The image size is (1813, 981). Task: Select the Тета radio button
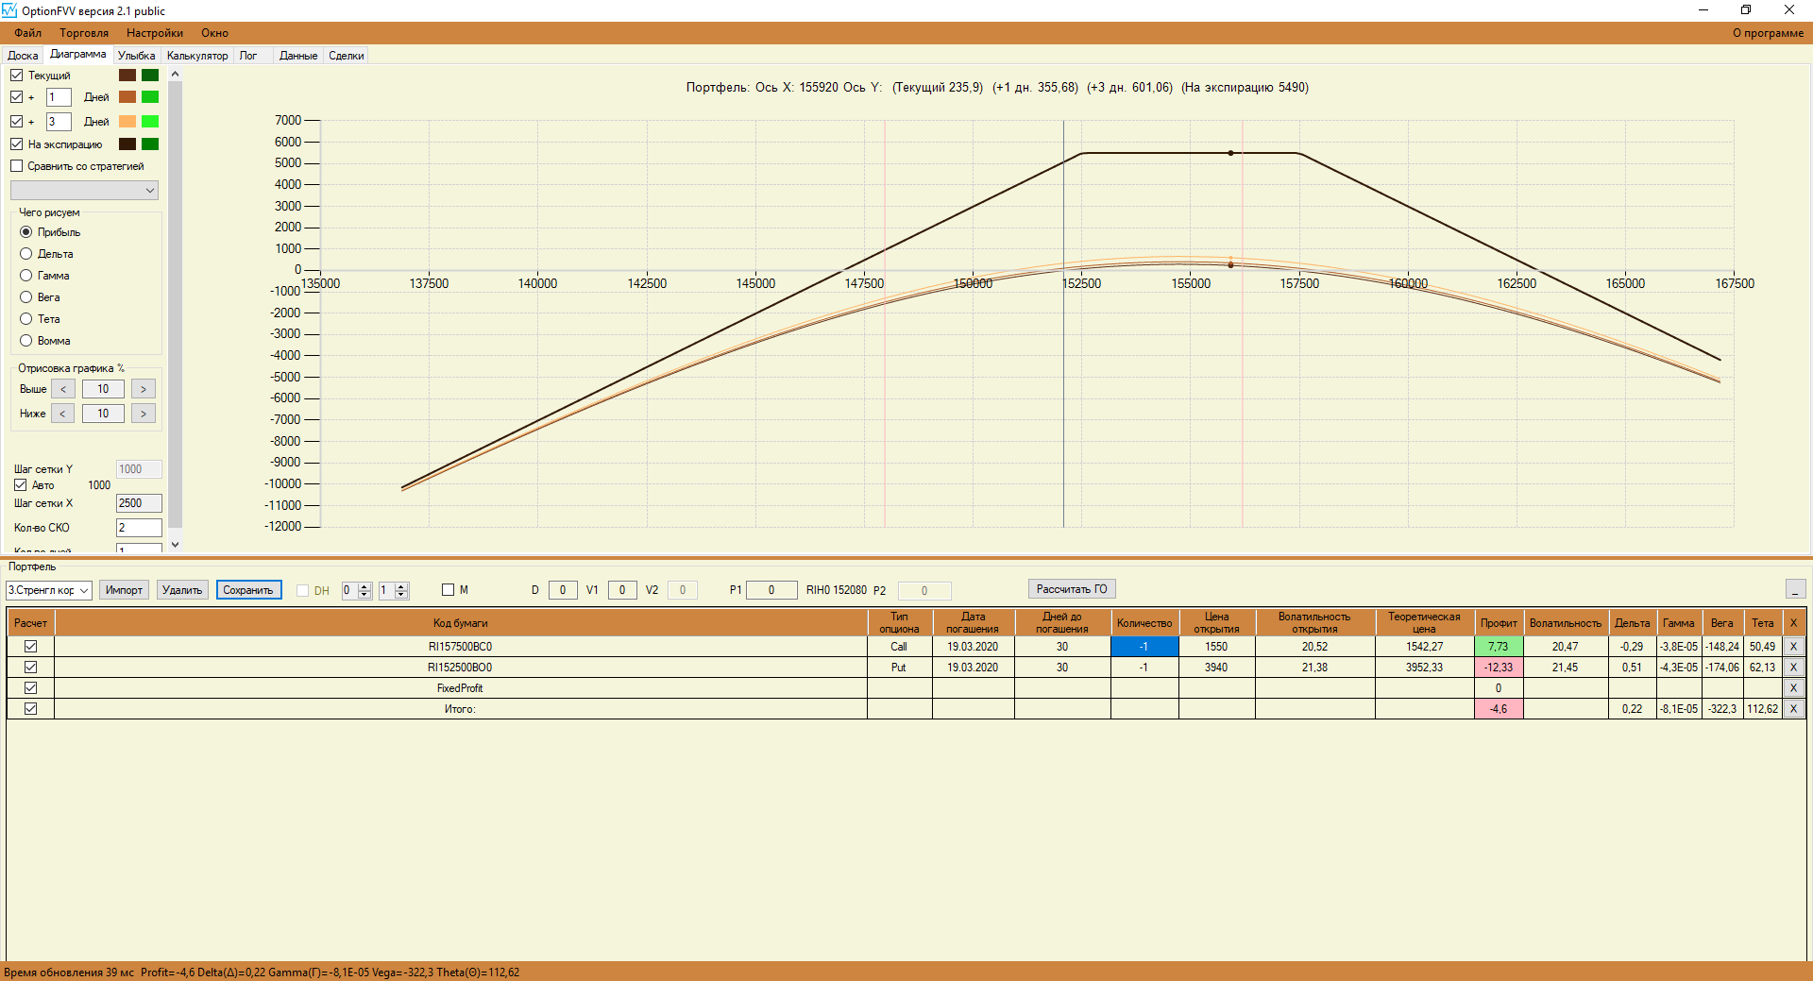[26, 319]
